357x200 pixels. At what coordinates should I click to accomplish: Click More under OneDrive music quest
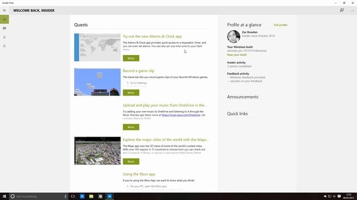(131, 127)
